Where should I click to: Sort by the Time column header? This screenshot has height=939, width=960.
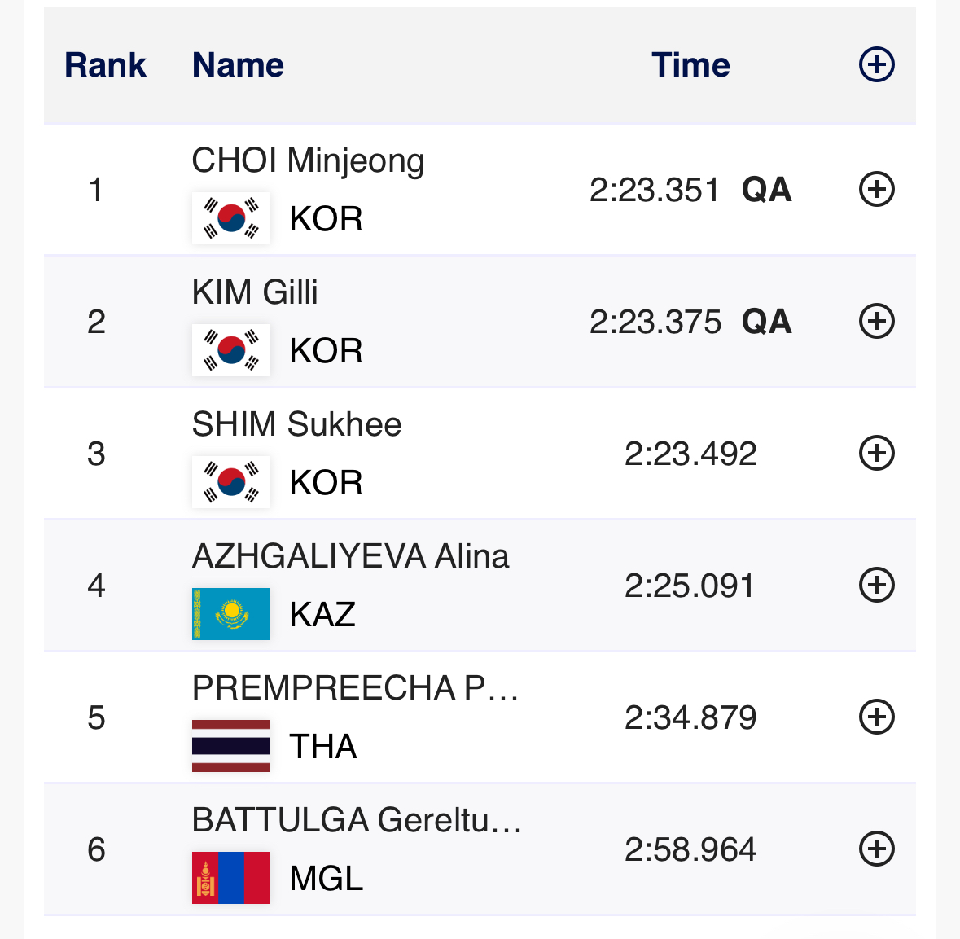tap(690, 65)
